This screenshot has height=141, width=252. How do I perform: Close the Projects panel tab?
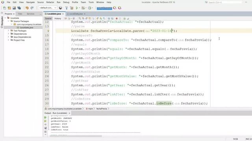(14, 14)
